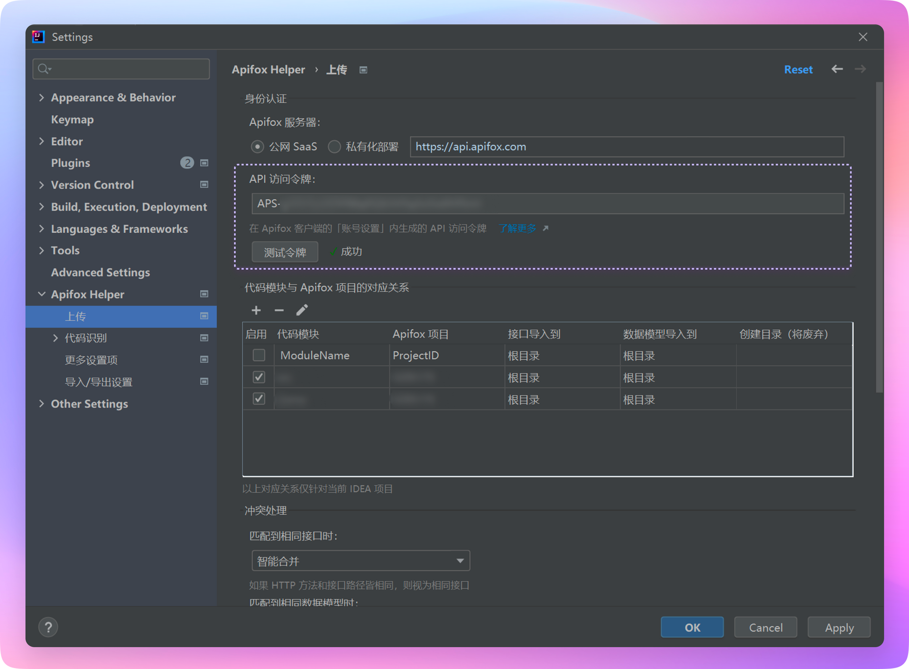Click the Cancel button
The width and height of the screenshot is (909, 669).
[x=766, y=627]
